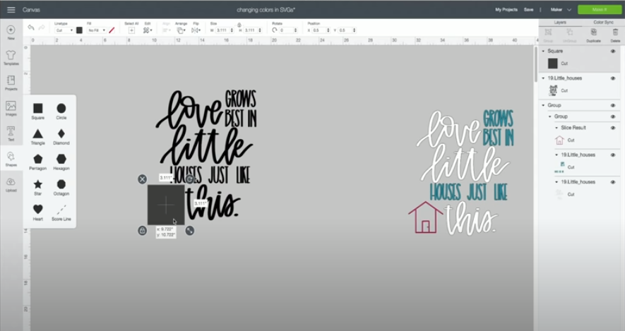Viewport: 625px width, 331px height.
Task: Open the Images library
Action: point(11,109)
